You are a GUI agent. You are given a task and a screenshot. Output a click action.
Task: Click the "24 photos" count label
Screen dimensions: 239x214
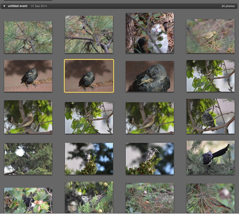point(228,6)
